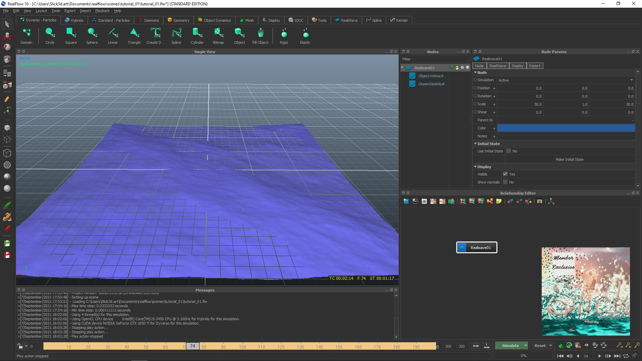The width and height of the screenshot is (642, 361).
Task: Toggle the timeline lock icon
Action: 20,346
